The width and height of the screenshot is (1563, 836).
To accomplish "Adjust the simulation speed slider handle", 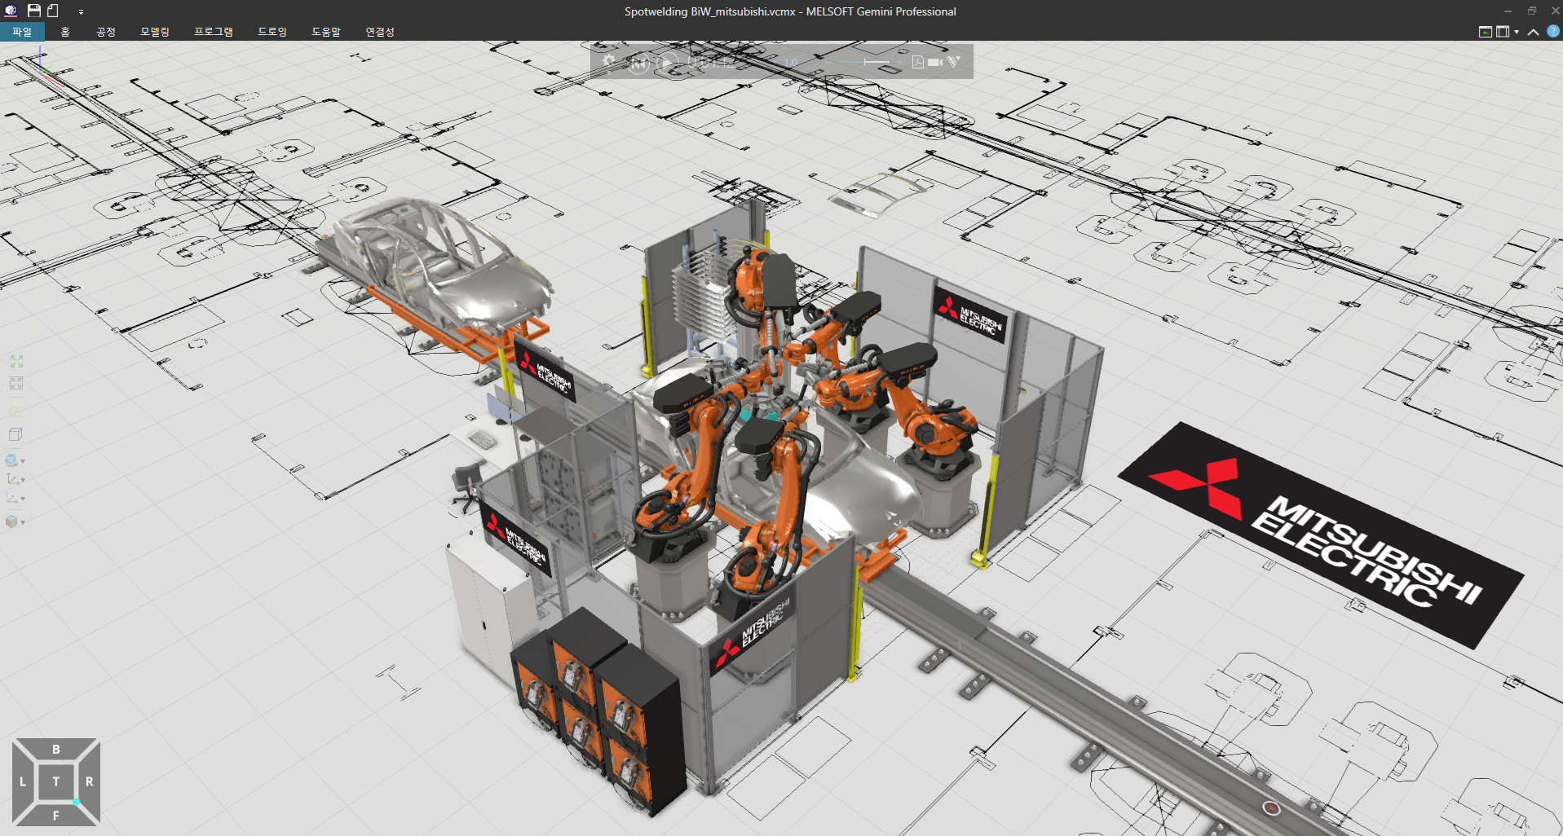I will [865, 62].
